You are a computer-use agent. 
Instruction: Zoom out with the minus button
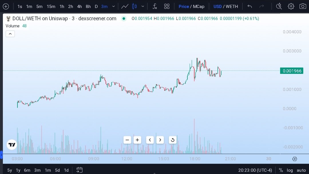[x=127, y=140]
